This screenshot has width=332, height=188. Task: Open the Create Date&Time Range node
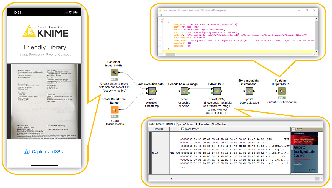click(x=115, y=109)
